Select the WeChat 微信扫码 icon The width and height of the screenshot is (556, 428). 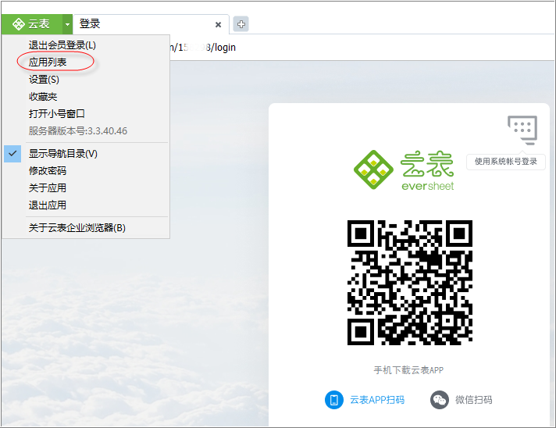tap(440, 400)
